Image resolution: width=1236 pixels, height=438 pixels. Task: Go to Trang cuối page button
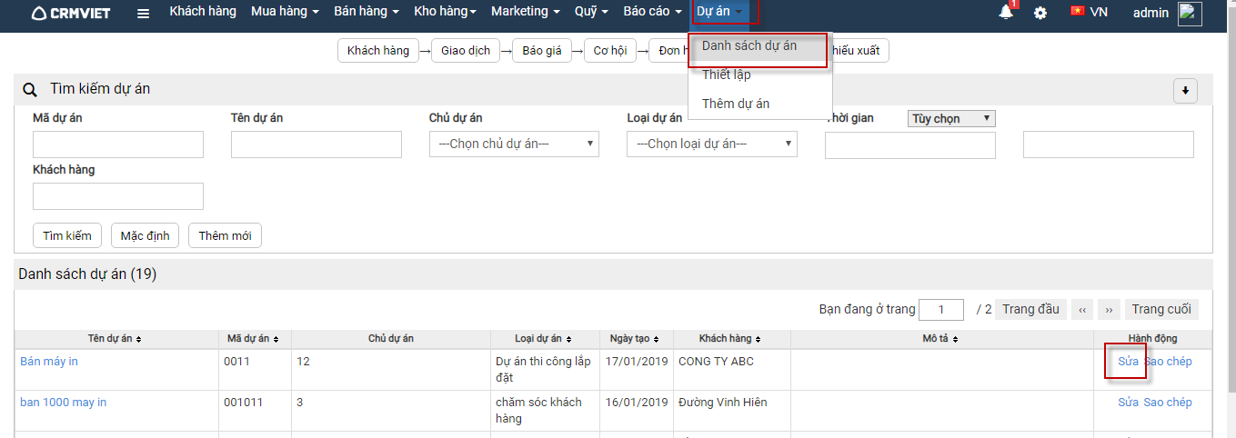pos(1161,309)
